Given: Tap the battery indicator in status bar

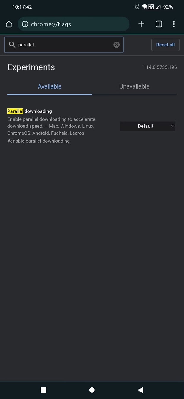Looking at the screenshot, I should coord(168,7).
